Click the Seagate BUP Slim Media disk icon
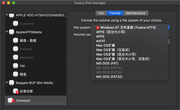The image size is (180, 110). tap(11, 83)
